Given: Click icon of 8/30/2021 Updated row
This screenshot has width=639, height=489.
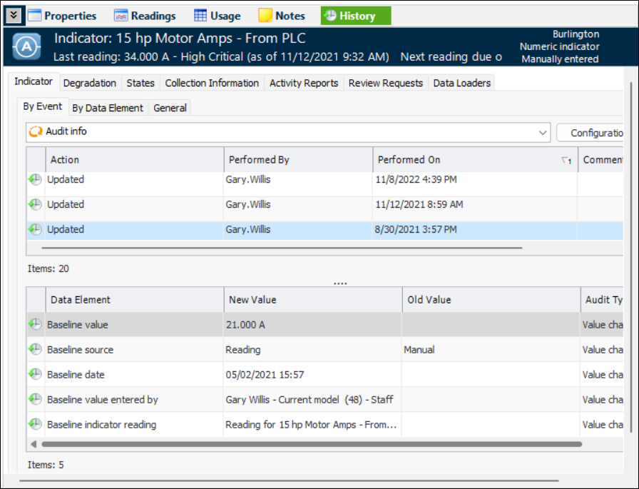Looking at the screenshot, I should 36,229.
